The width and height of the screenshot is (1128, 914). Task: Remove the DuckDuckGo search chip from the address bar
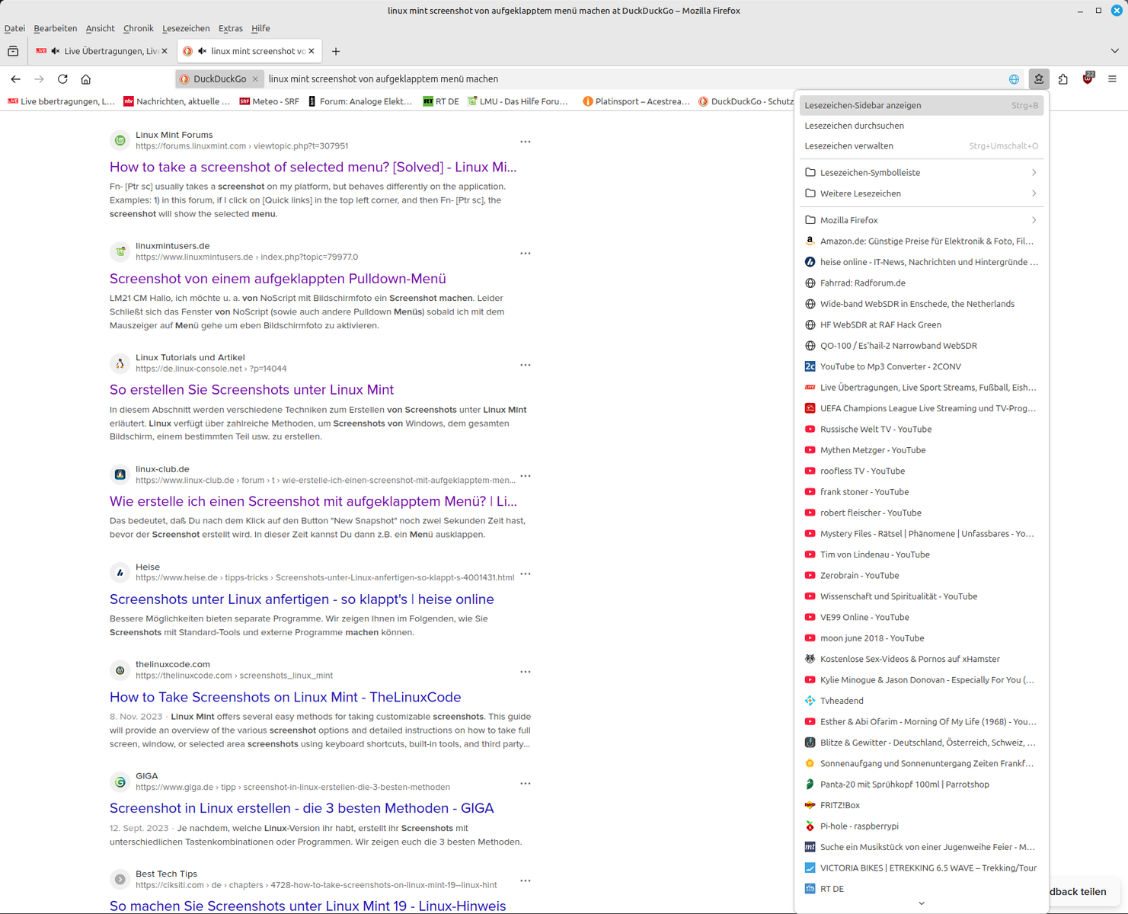pos(255,79)
